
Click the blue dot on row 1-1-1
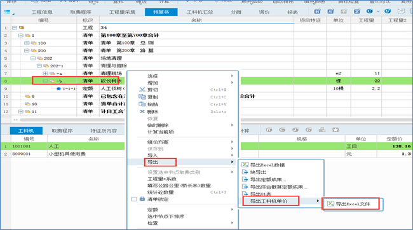[x=58, y=88]
